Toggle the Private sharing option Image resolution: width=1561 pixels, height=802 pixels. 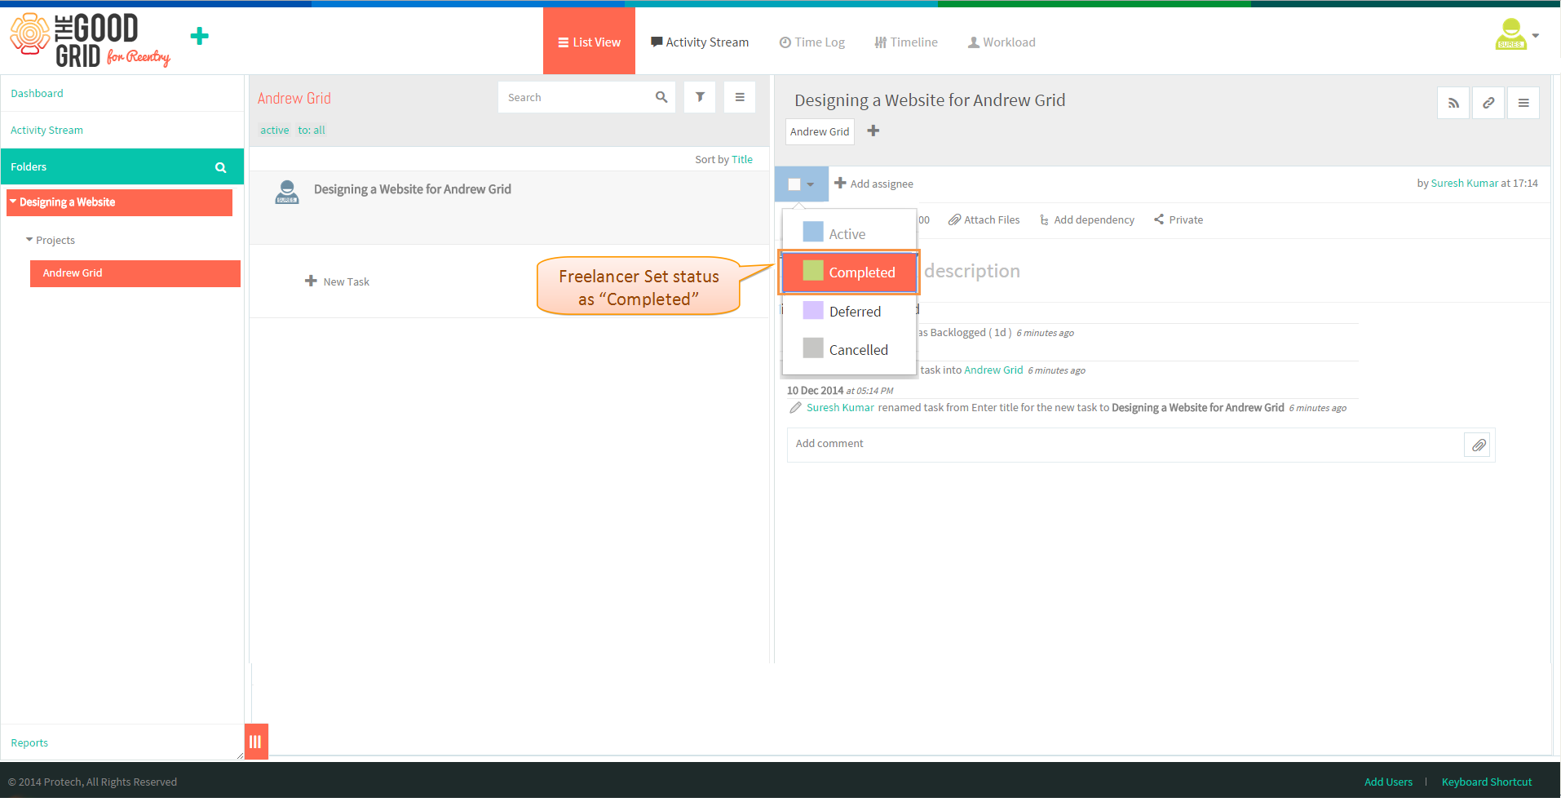tap(1178, 219)
